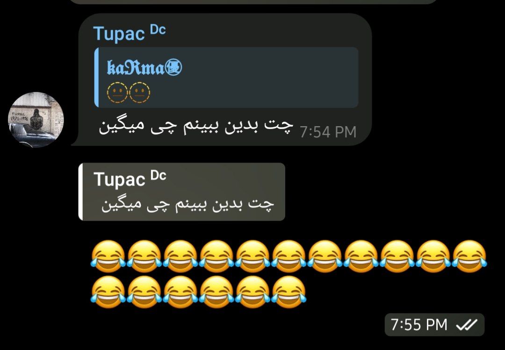The image size is (505, 350).
Task: Open the quoted Persian text in reply preview
Action: pos(188,205)
